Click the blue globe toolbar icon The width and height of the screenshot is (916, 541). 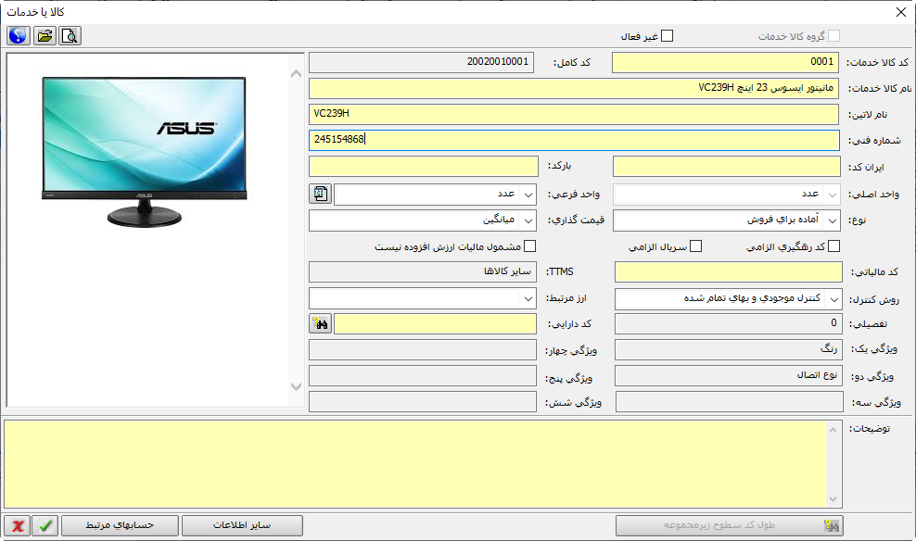click(x=19, y=35)
